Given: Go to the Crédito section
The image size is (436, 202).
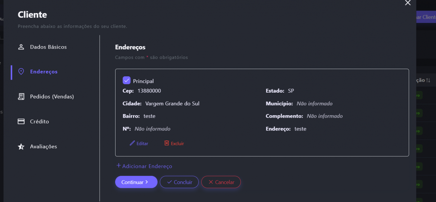Looking at the screenshot, I should tap(39, 121).
